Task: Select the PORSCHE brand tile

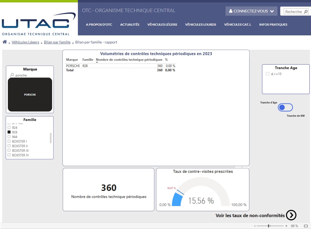Action: point(30,95)
